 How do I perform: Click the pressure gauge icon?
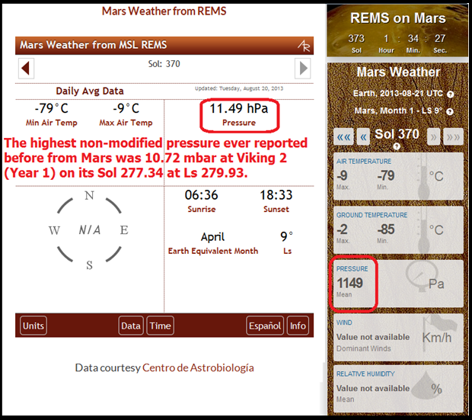coord(422,276)
